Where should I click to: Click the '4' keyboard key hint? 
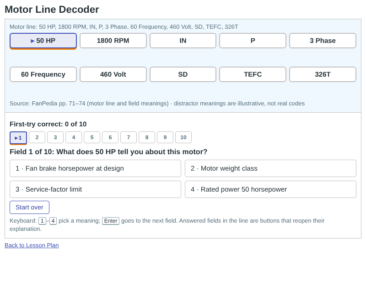[x=53, y=221]
